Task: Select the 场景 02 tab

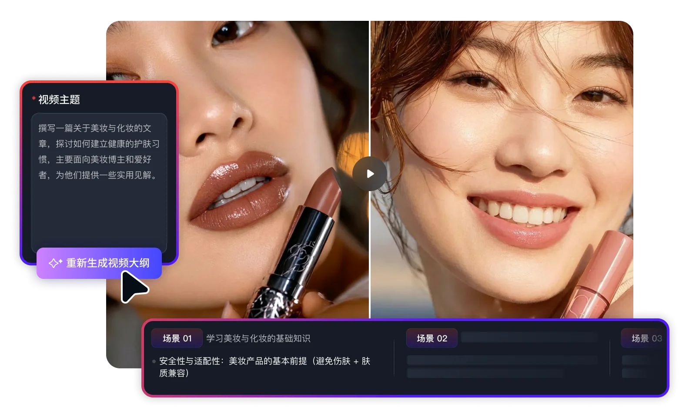Action: coord(432,338)
